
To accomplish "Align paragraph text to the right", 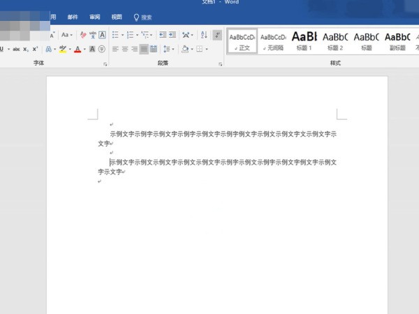I will click(x=134, y=49).
